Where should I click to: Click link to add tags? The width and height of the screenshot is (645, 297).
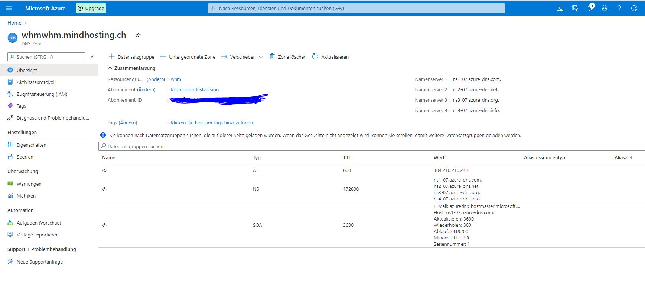coord(212,123)
